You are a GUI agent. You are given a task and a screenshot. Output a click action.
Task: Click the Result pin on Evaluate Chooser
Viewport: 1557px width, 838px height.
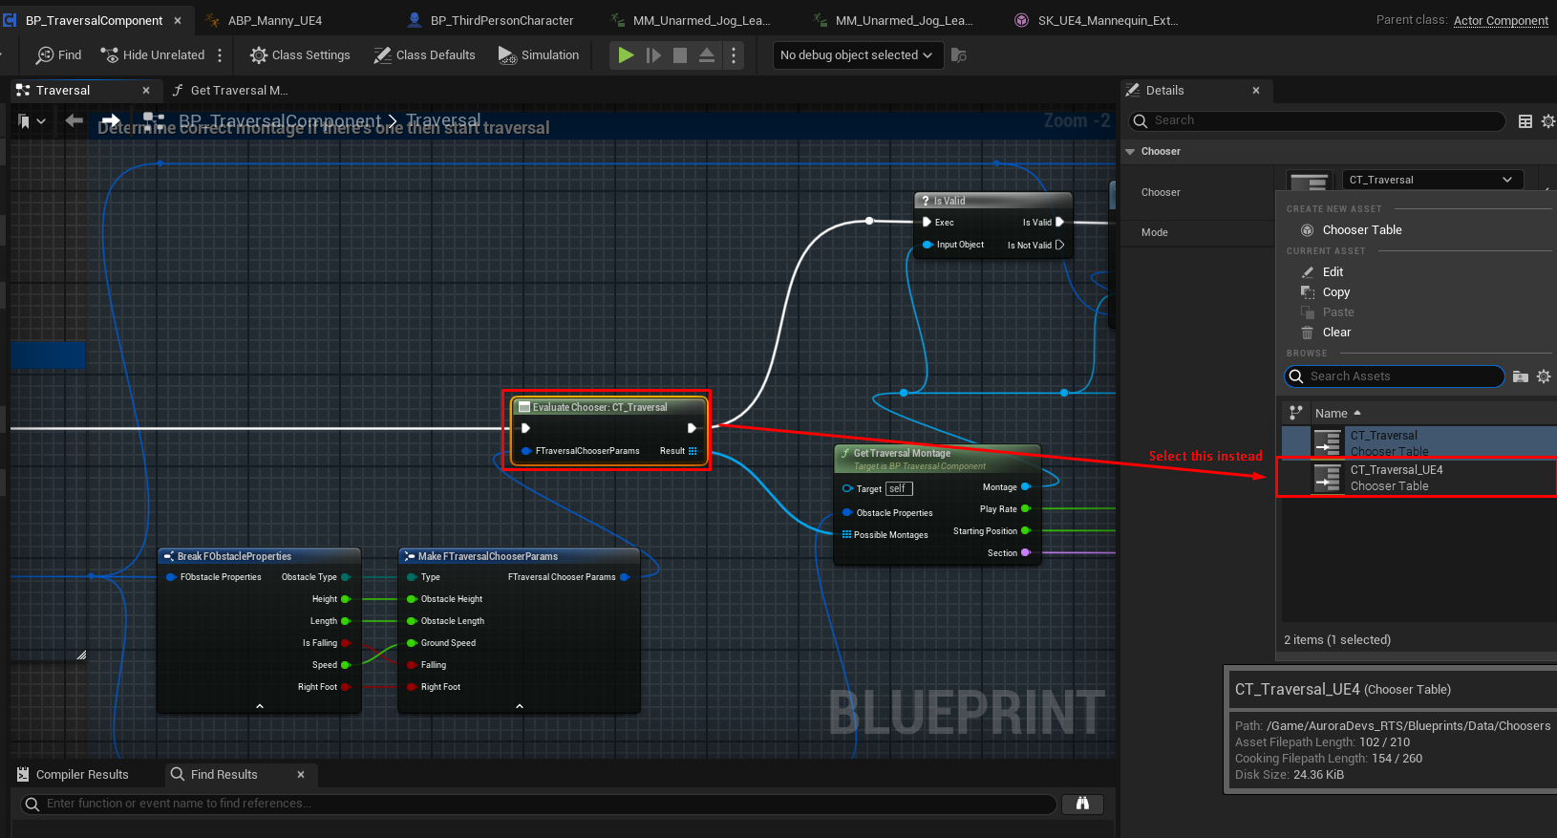click(693, 451)
